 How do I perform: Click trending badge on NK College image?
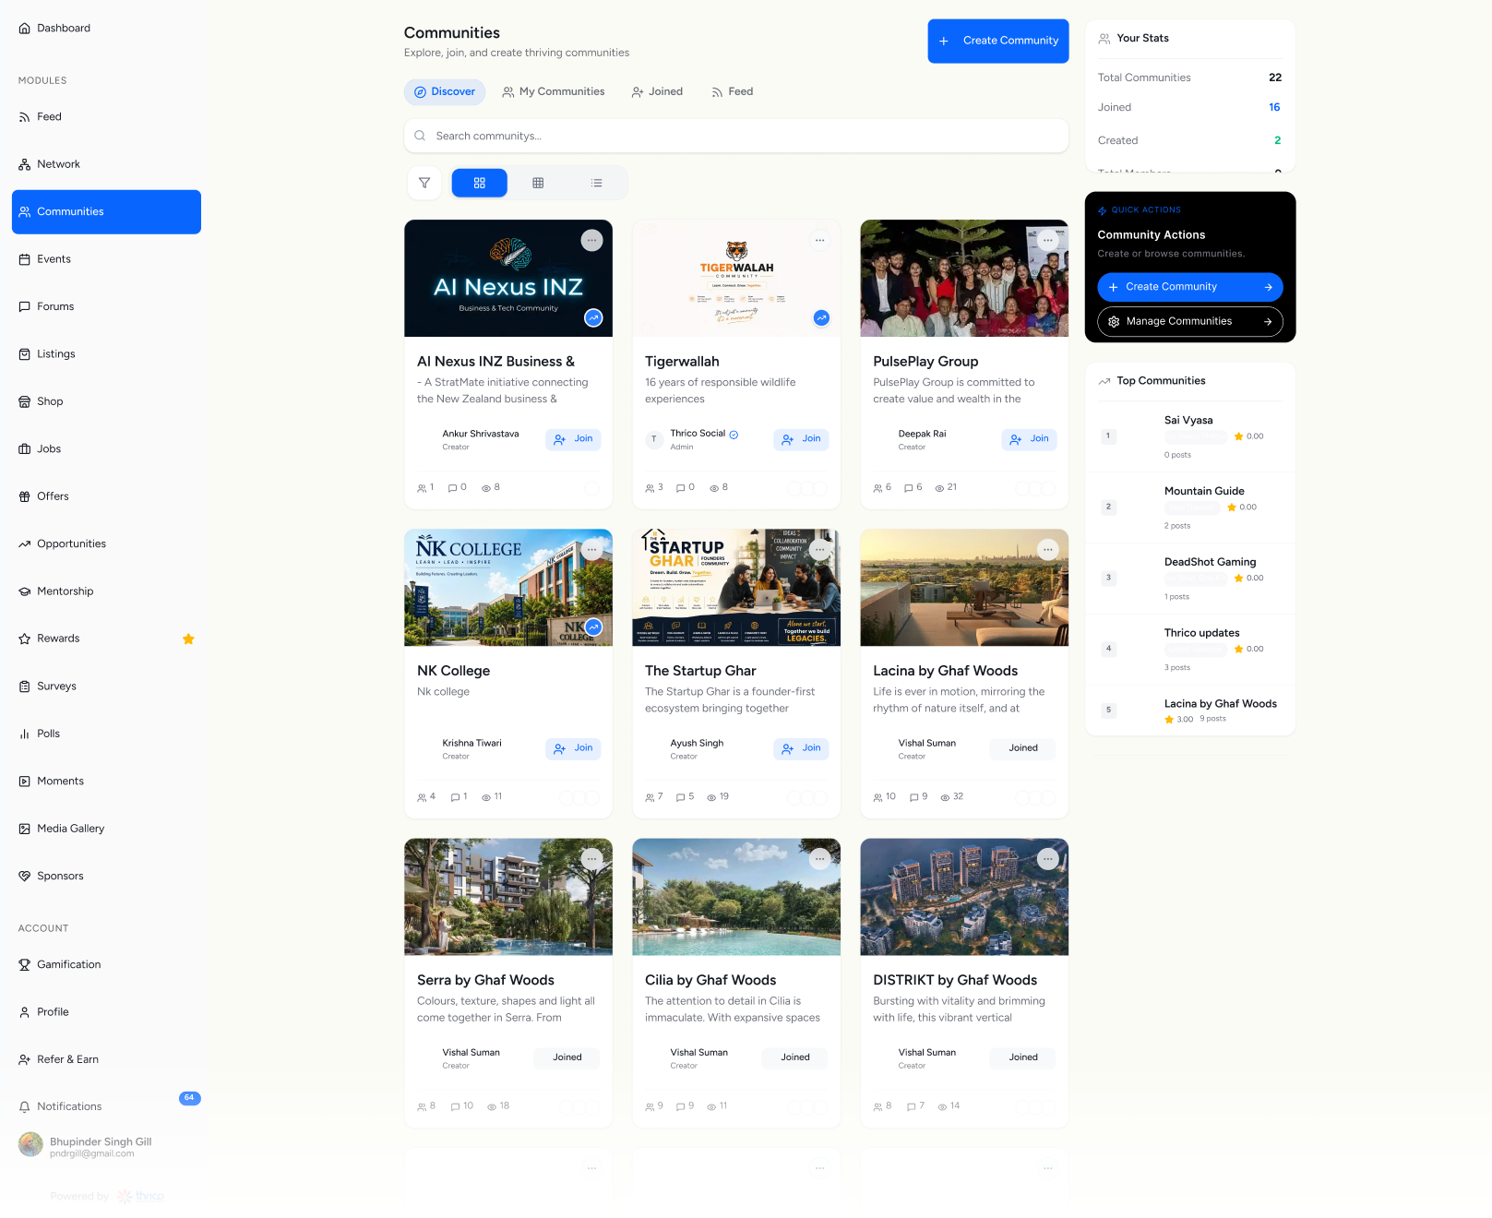click(x=593, y=627)
